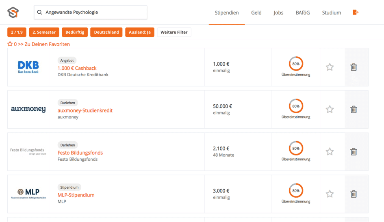Screen dimensions: 384x222
Task: Click the 50.000 € amount
Action: click(x=222, y=106)
